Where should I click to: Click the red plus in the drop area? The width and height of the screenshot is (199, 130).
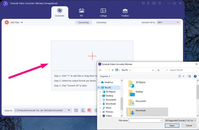[92, 56]
